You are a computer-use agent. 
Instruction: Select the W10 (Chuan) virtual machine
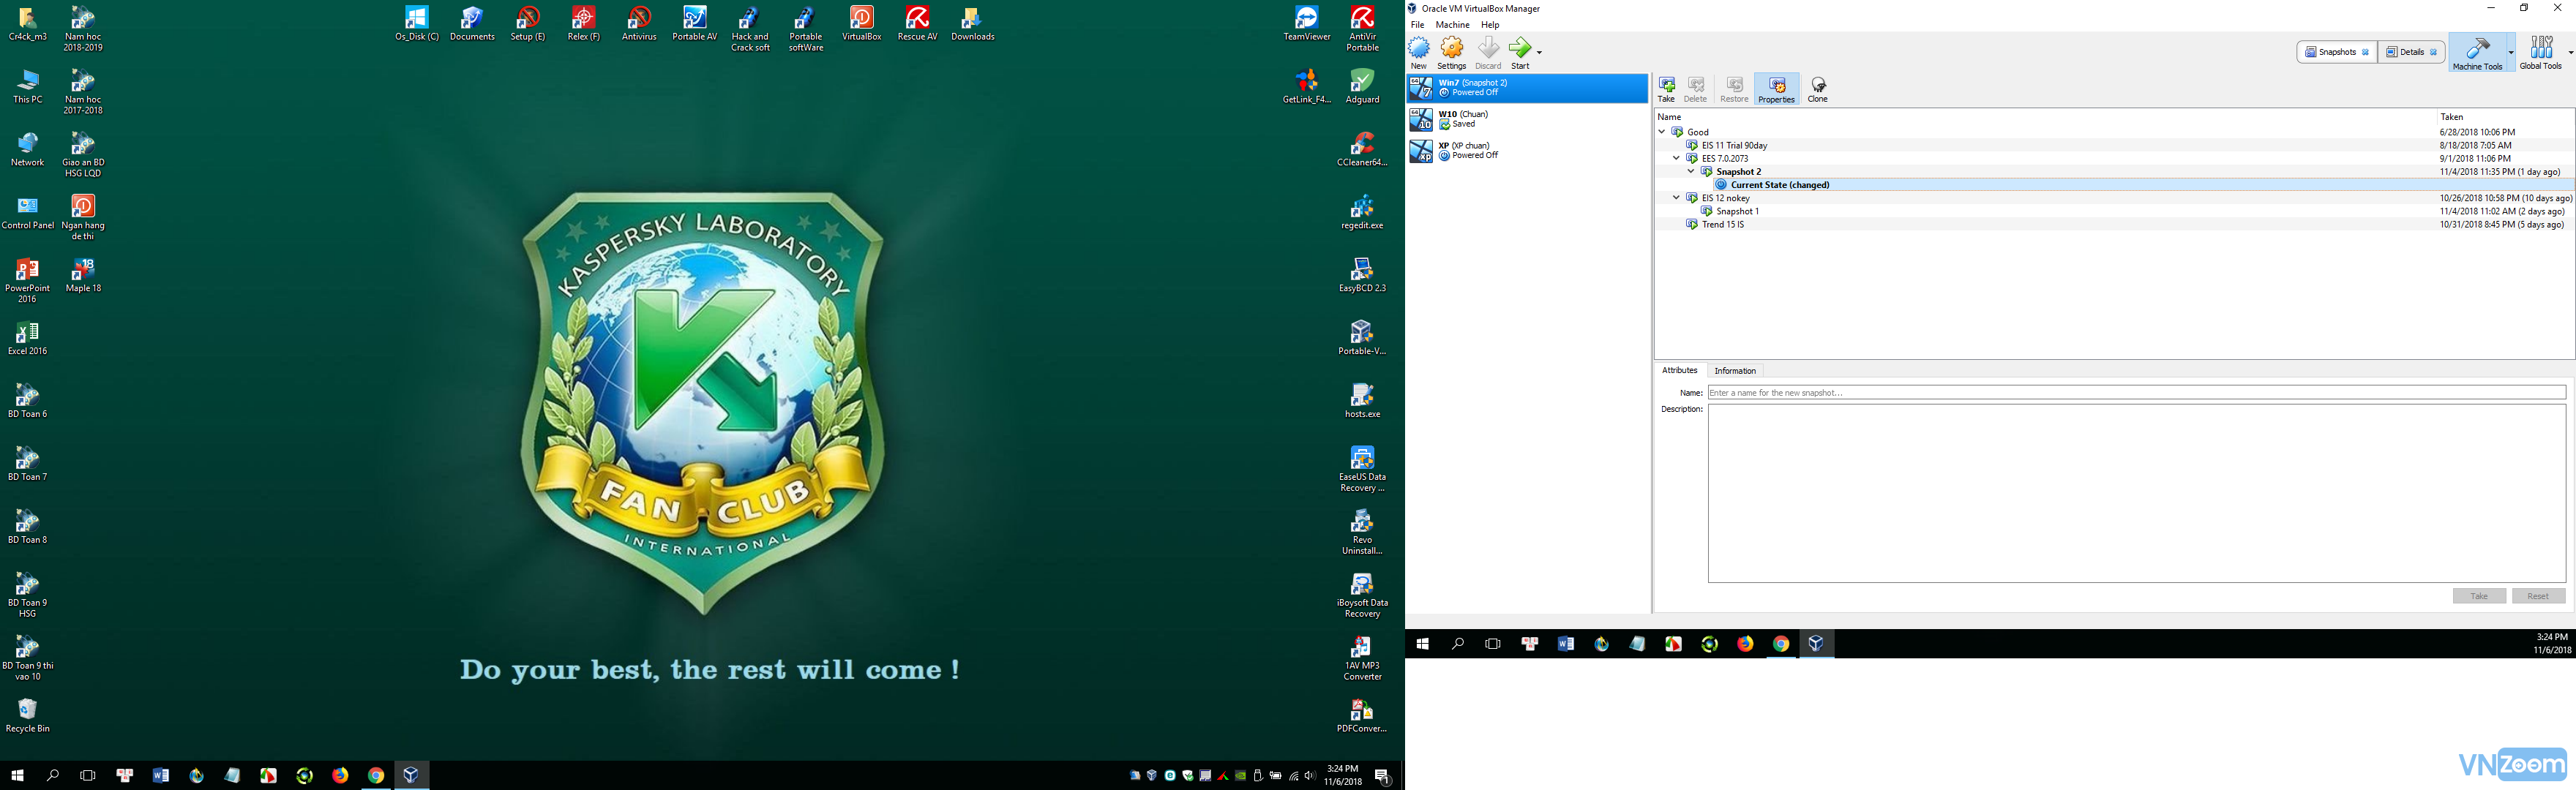click(x=1527, y=119)
